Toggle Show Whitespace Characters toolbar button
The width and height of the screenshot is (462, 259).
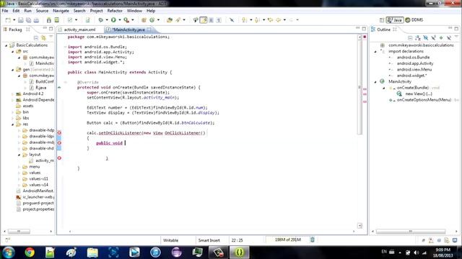pos(219,20)
